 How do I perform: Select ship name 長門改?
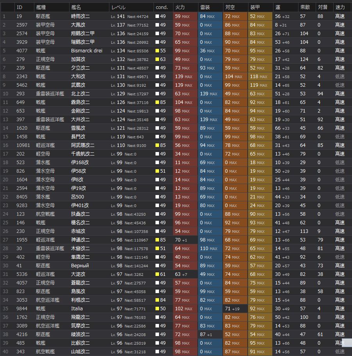tap(78, 137)
